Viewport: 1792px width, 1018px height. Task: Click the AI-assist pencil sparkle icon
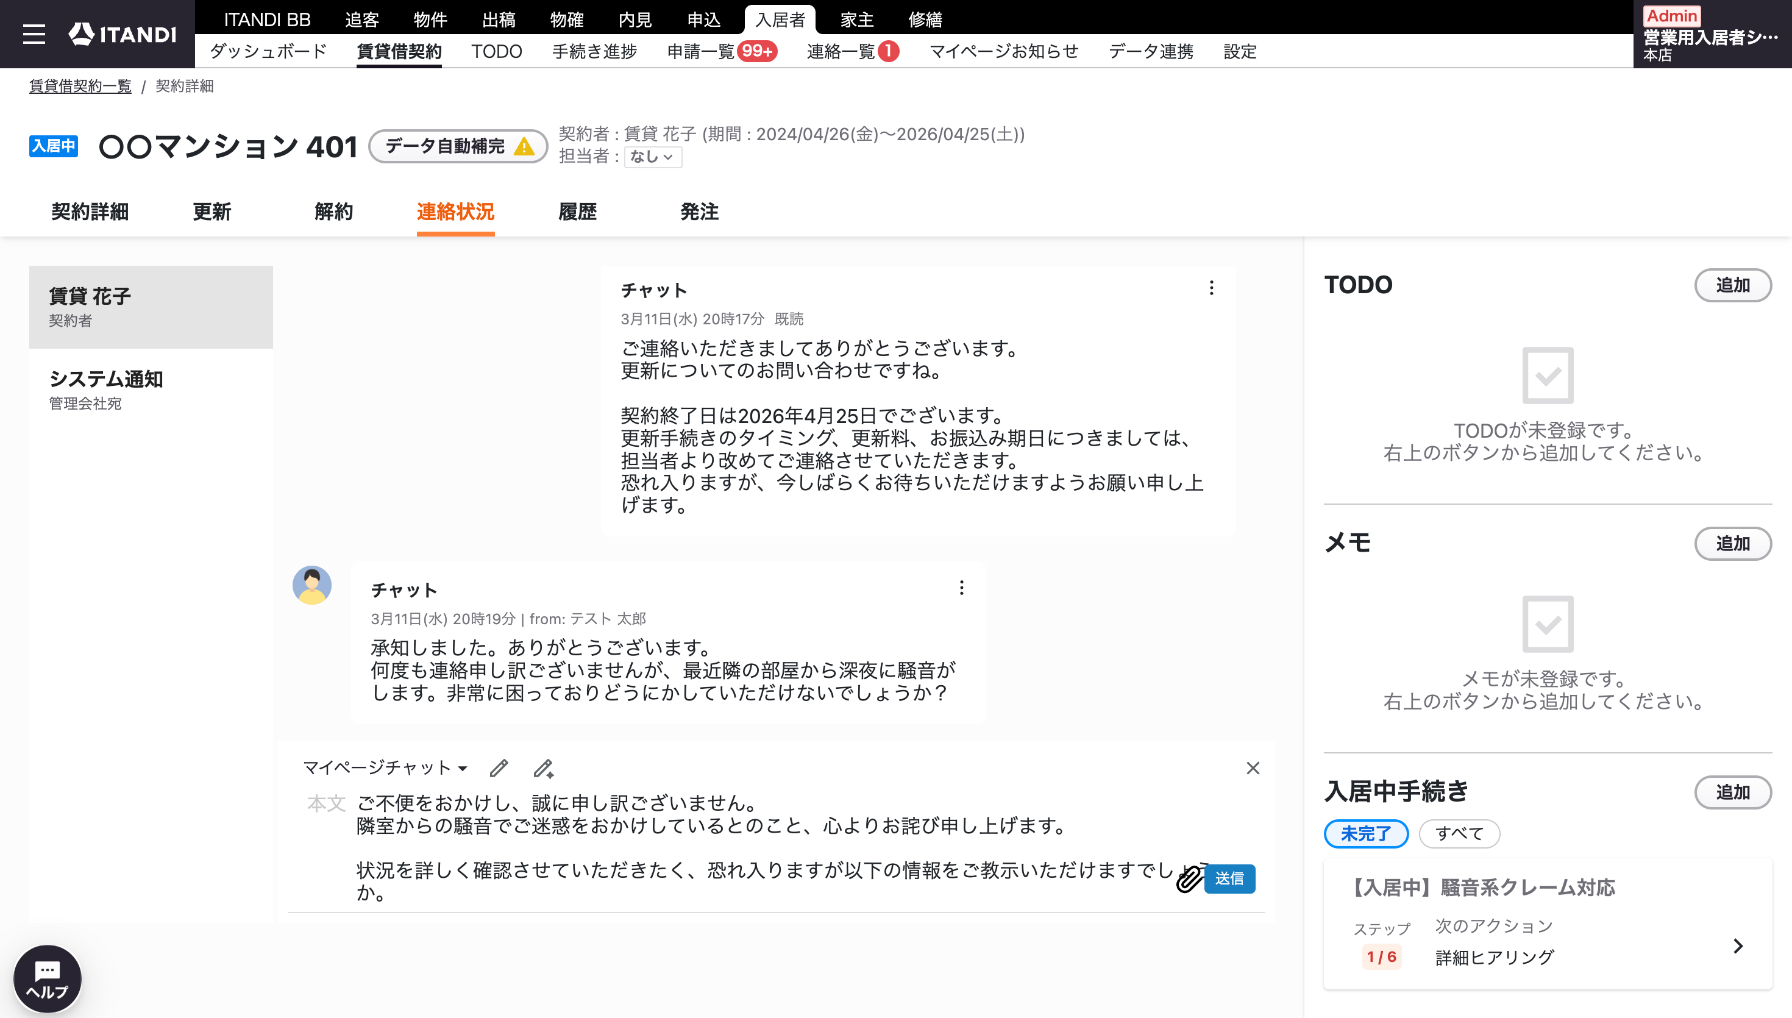544,769
